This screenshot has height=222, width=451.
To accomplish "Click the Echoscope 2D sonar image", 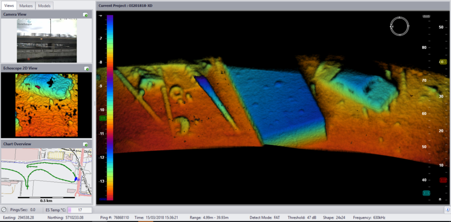I will pos(47,105).
